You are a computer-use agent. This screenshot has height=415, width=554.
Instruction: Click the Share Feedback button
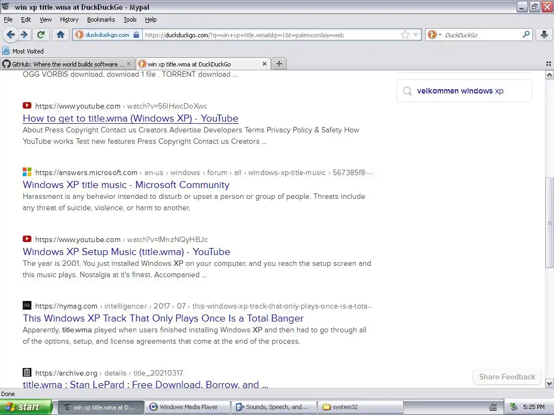click(507, 377)
